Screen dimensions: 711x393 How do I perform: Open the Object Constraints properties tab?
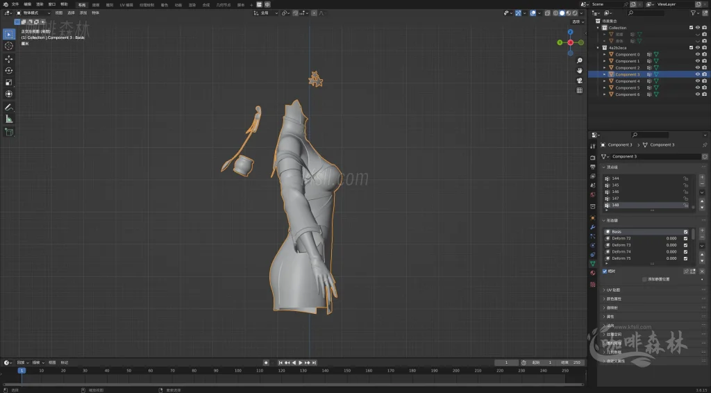[593, 254]
